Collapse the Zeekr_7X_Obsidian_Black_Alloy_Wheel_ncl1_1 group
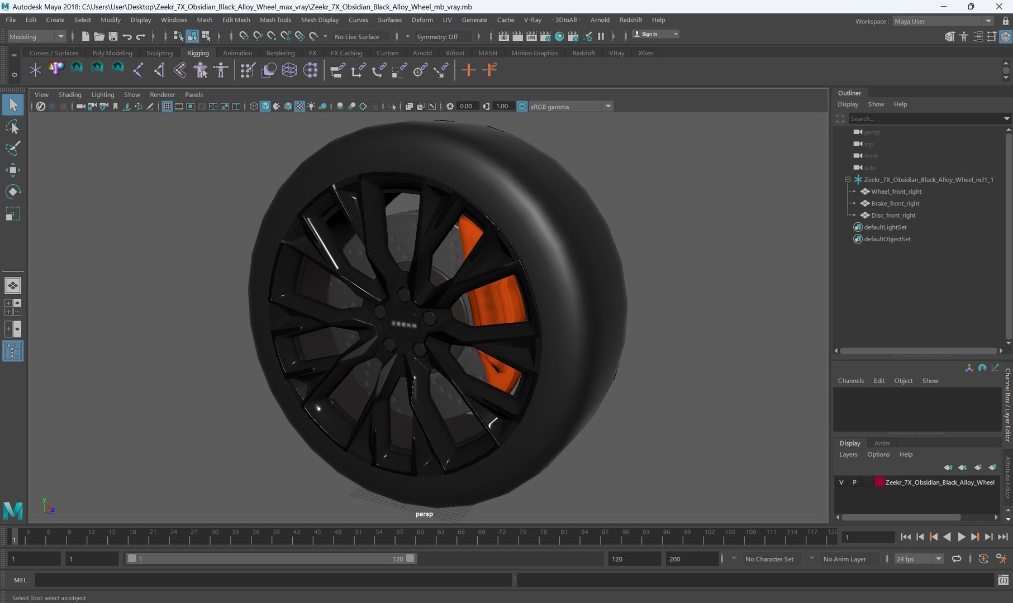The width and height of the screenshot is (1013, 603). pyautogui.click(x=848, y=180)
